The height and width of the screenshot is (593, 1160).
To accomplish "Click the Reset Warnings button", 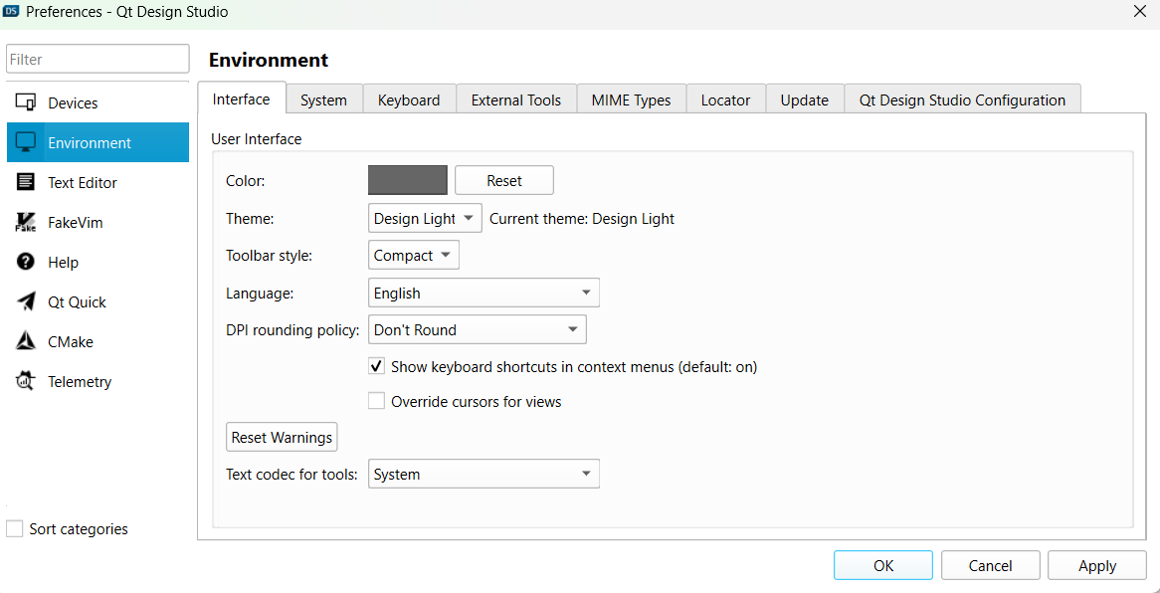I will click(x=282, y=437).
